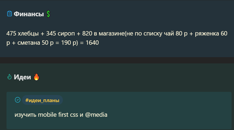The width and height of the screenshot is (234, 130).
Task: Click the 475 хлебцы expense entry
Action: (23, 34)
